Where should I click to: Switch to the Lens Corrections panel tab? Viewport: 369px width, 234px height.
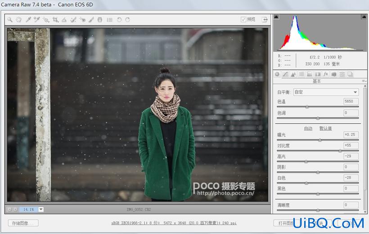pyautogui.click(x=318, y=74)
